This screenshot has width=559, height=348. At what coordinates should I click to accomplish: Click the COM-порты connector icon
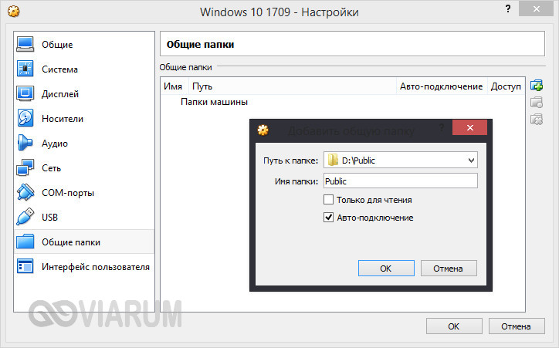click(25, 192)
